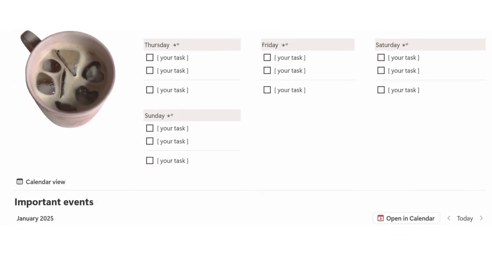Click the Sunday section header
Image resolution: width=492 pixels, height=277 pixels.
pos(155,115)
